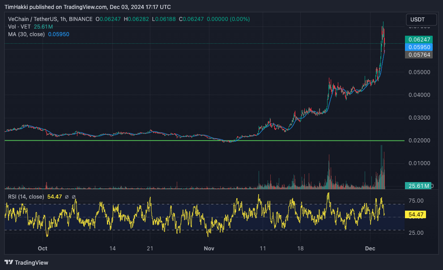Select the Dec label on the time axis
The width and height of the screenshot is (443, 270).
coord(370,249)
